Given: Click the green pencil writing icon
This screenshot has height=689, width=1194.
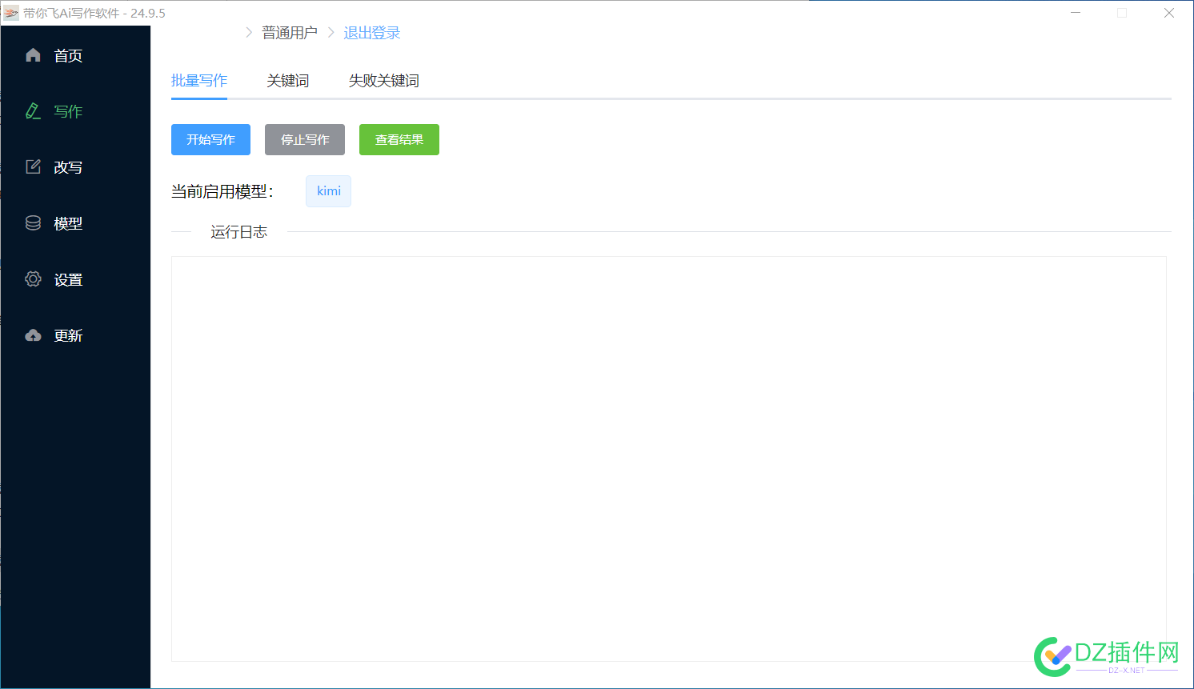Looking at the screenshot, I should (x=33, y=111).
